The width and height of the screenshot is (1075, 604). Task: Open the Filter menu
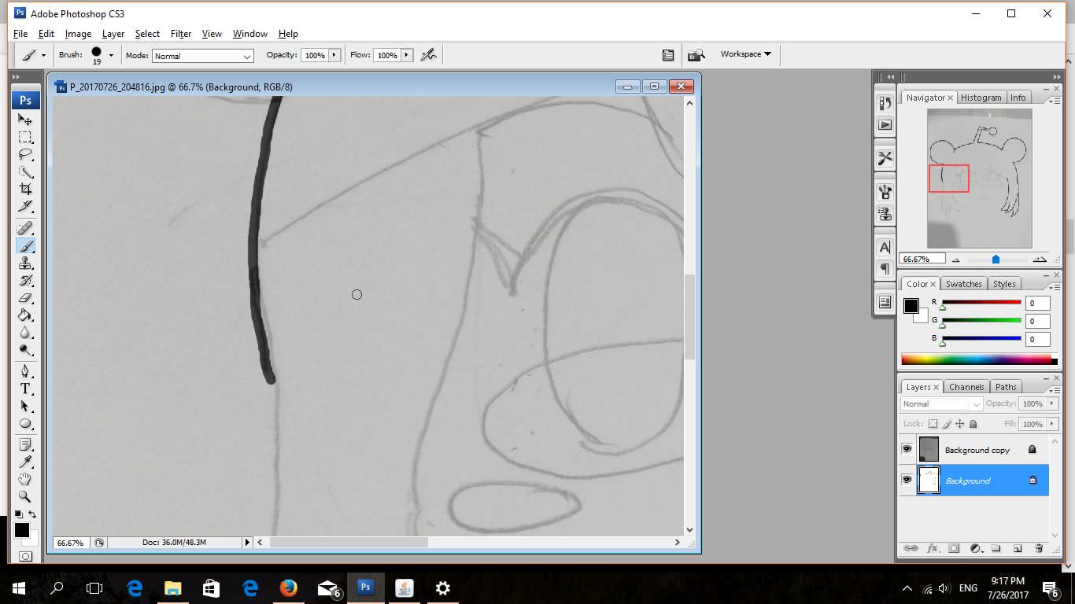point(181,34)
